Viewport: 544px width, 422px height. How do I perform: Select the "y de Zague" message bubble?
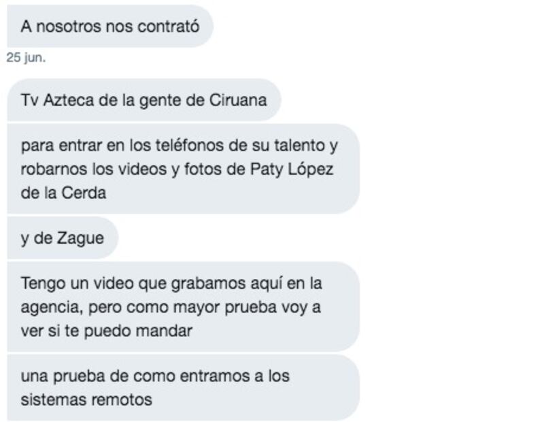tap(63, 238)
